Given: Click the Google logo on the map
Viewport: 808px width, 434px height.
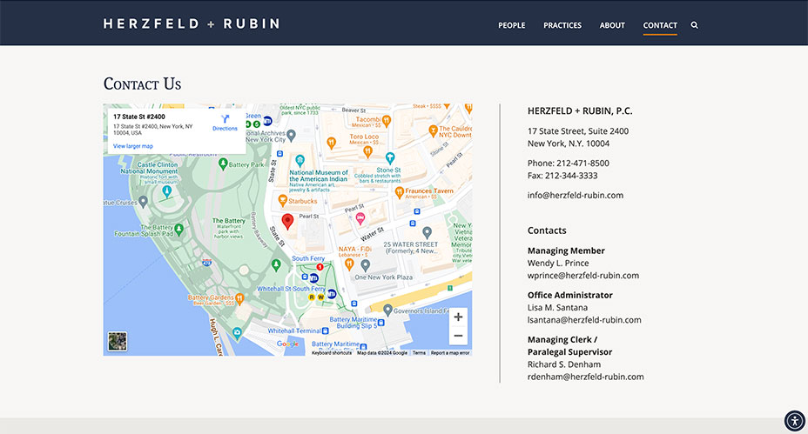Looking at the screenshot, I should [287, 344].
